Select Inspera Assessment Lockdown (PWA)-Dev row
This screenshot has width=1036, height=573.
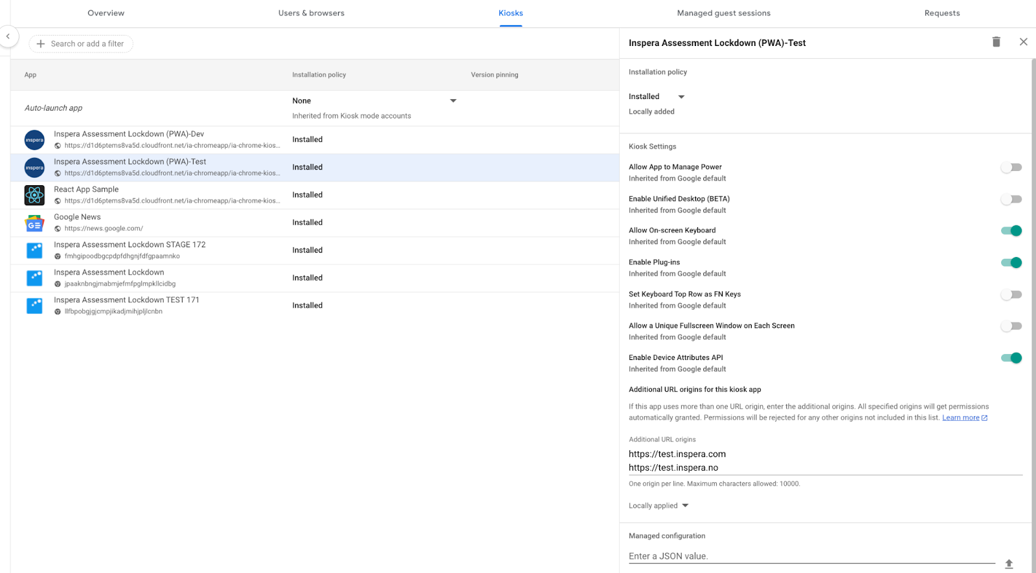tap(315, 140)
